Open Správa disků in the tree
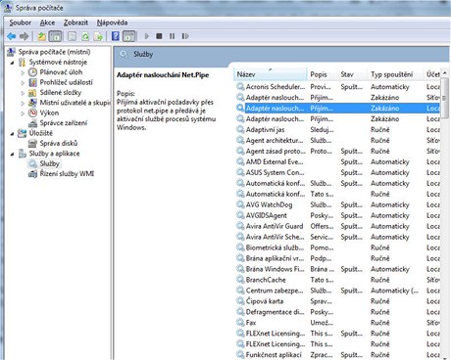Viewport: 451px width, 360px height. (59, 143)
